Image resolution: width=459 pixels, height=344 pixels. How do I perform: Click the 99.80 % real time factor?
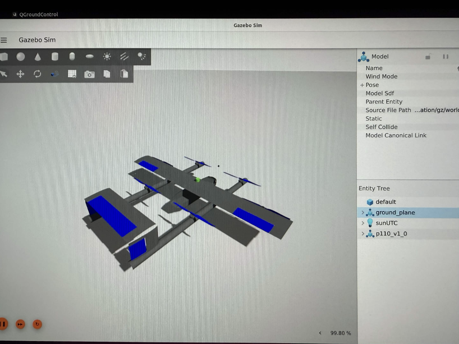(x=341, y=333)
